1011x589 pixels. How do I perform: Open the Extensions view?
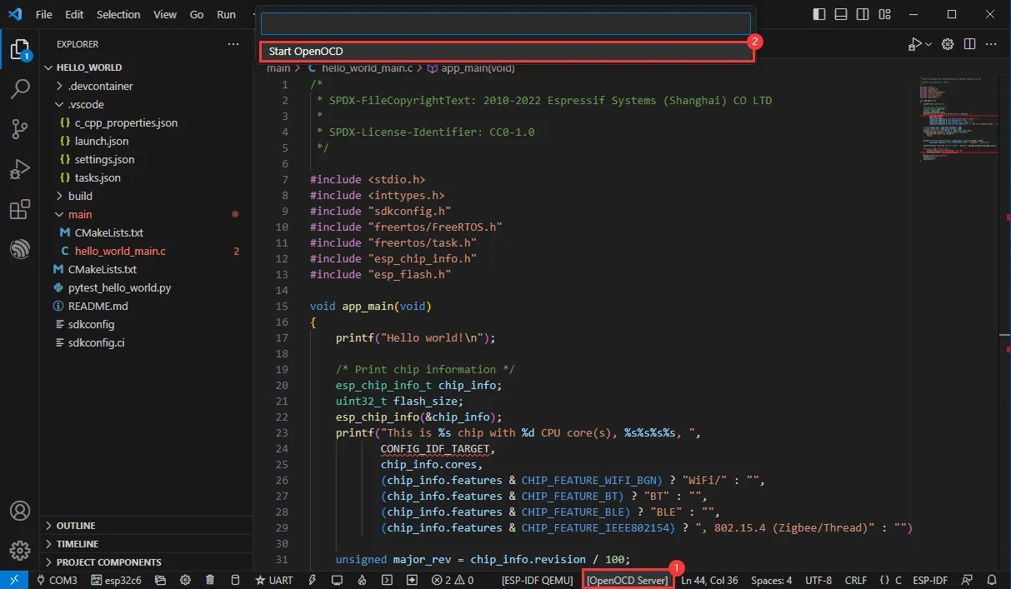pos(20,210)
